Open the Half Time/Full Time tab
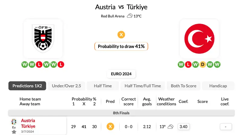 pos(142,86)
